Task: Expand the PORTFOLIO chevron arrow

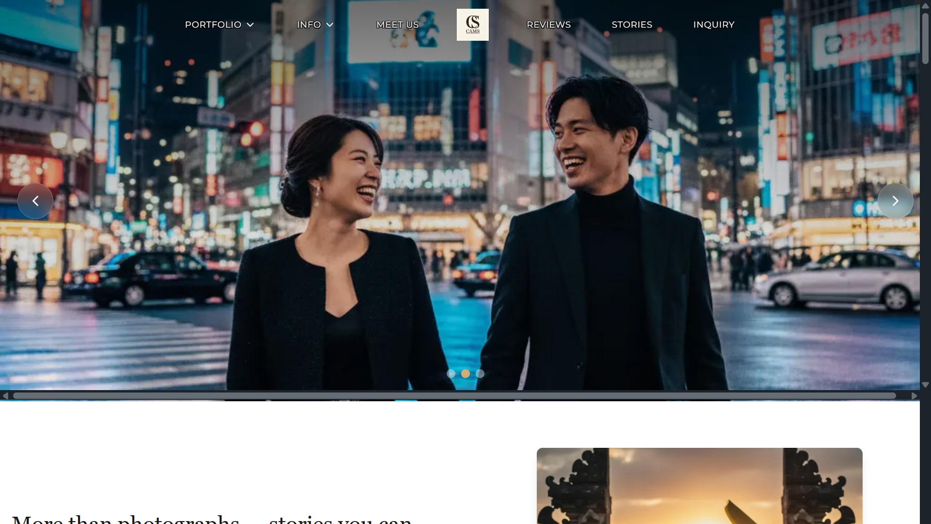Action: pyautogui.click(x=251, y=24)
